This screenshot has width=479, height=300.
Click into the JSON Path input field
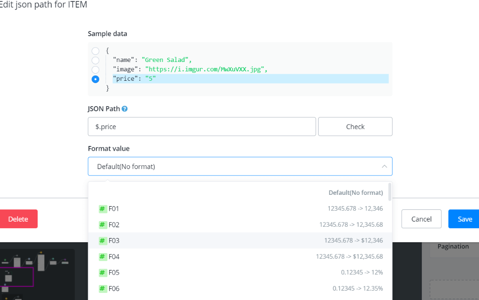point(202,127)
